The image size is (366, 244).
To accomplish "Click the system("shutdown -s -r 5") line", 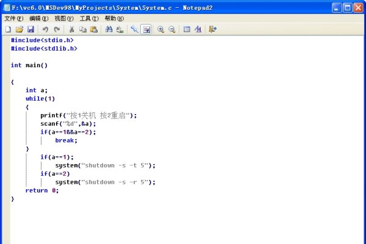I will (x=106, y=182).
